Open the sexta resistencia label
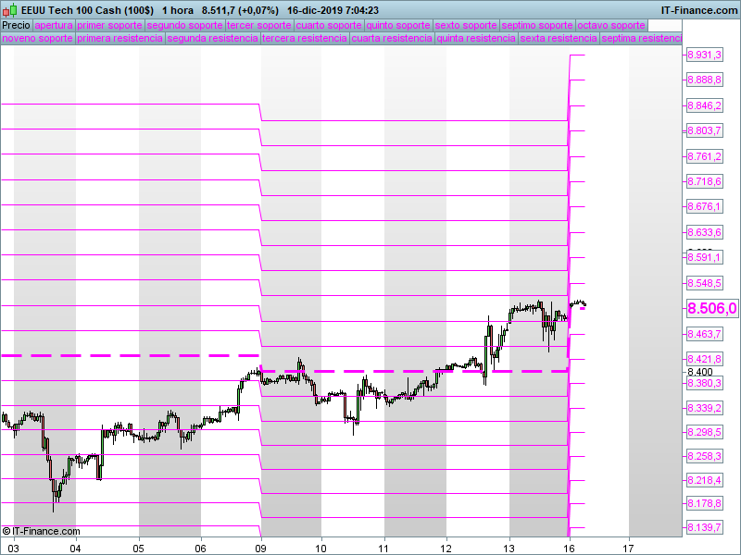The image size is (741, 555). [x=559, y=38]
